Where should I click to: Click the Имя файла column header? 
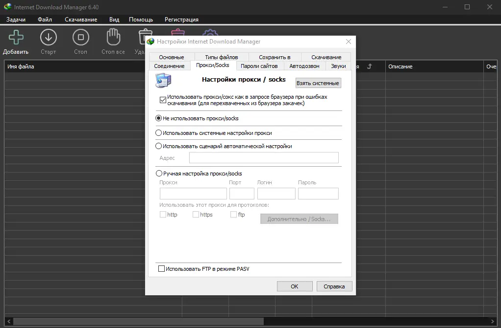tap(75, 66)
